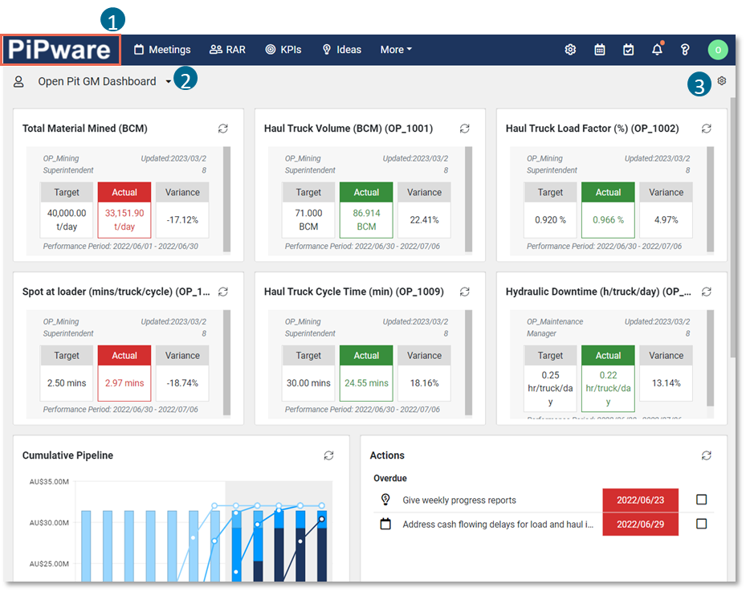
Task: Refresh Haul Truck Cycle Time widget
Action: [465, 292]
